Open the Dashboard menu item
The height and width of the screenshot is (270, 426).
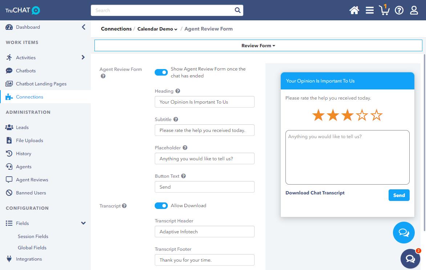point(28,27)
